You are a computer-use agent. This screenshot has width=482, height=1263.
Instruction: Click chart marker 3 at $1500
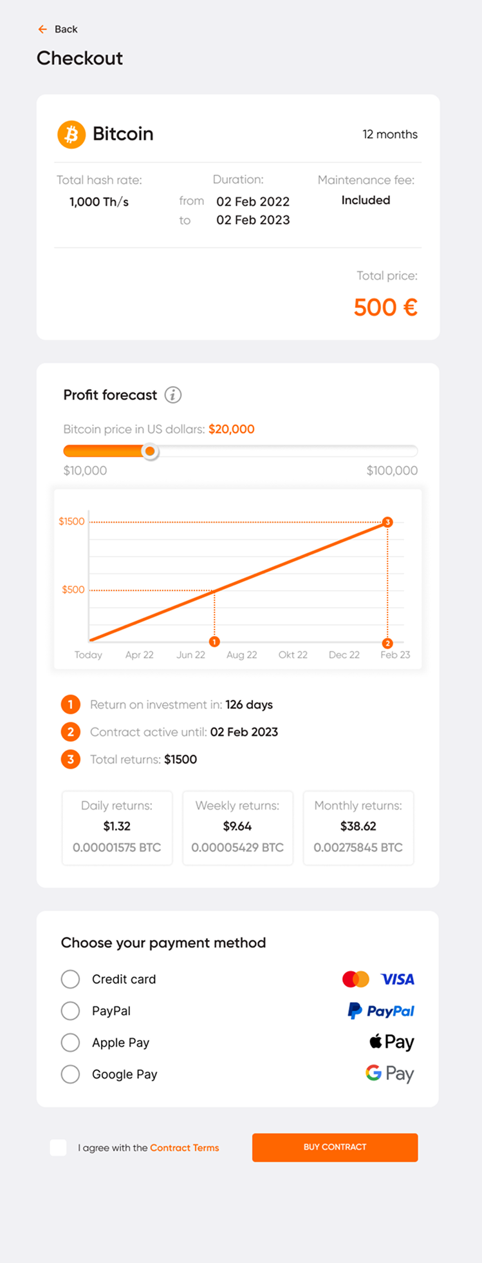(x=387, y=522)
